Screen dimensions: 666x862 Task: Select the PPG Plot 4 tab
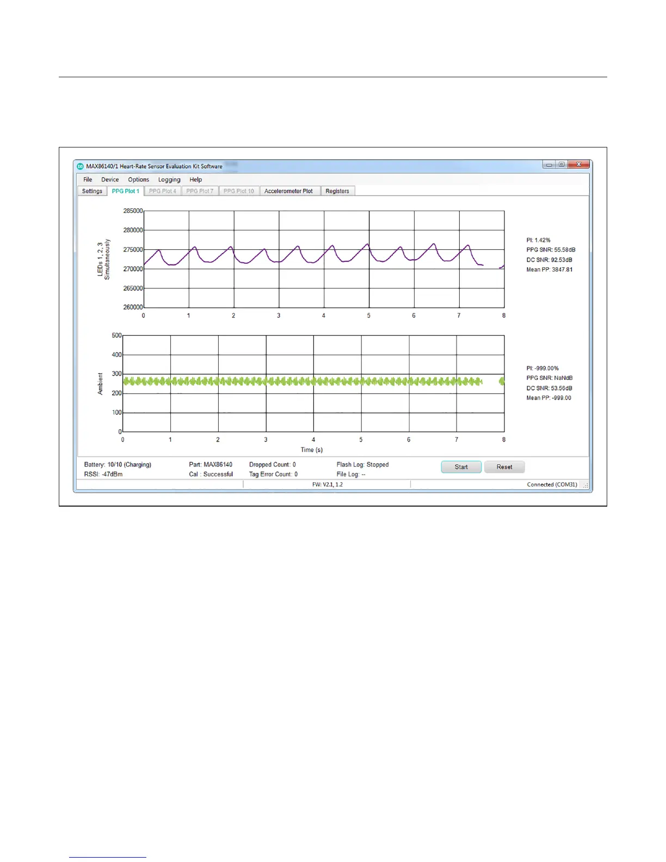coord(163,191)
